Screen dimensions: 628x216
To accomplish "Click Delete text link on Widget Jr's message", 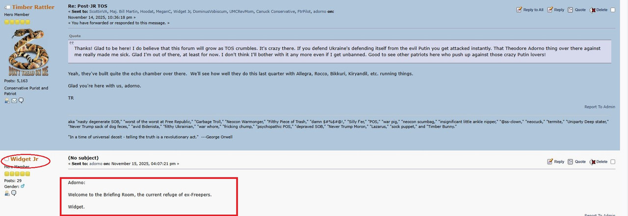I will click(x=602, y=162).
